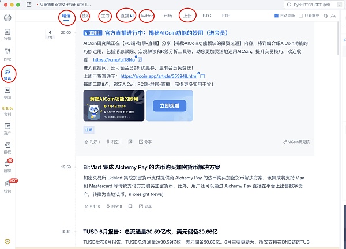Click the font size Aa icon
Screen dimensions: 346x249
[335, 16]
